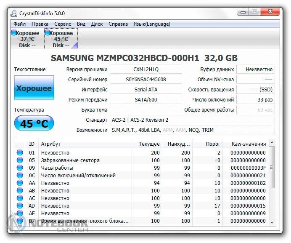Click status orb for attribute 05 row
The width and height of the screenshot is (291, 243).
[x=20, y=160]
